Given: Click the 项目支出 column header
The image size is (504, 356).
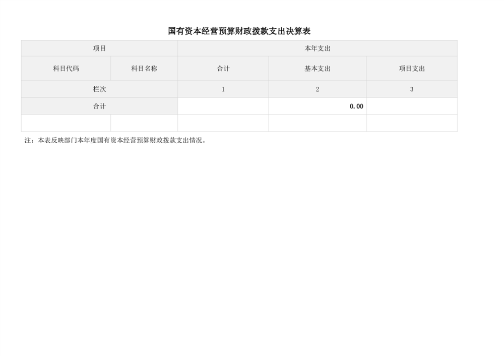Looking at the screenshot, I should [412, 69].
